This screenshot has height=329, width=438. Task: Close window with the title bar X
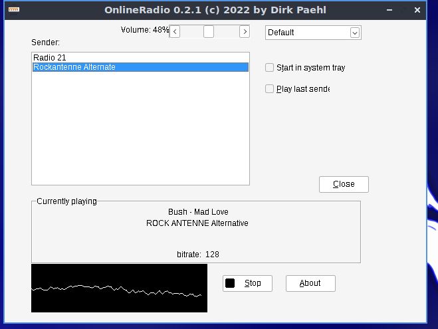[417, 10]
